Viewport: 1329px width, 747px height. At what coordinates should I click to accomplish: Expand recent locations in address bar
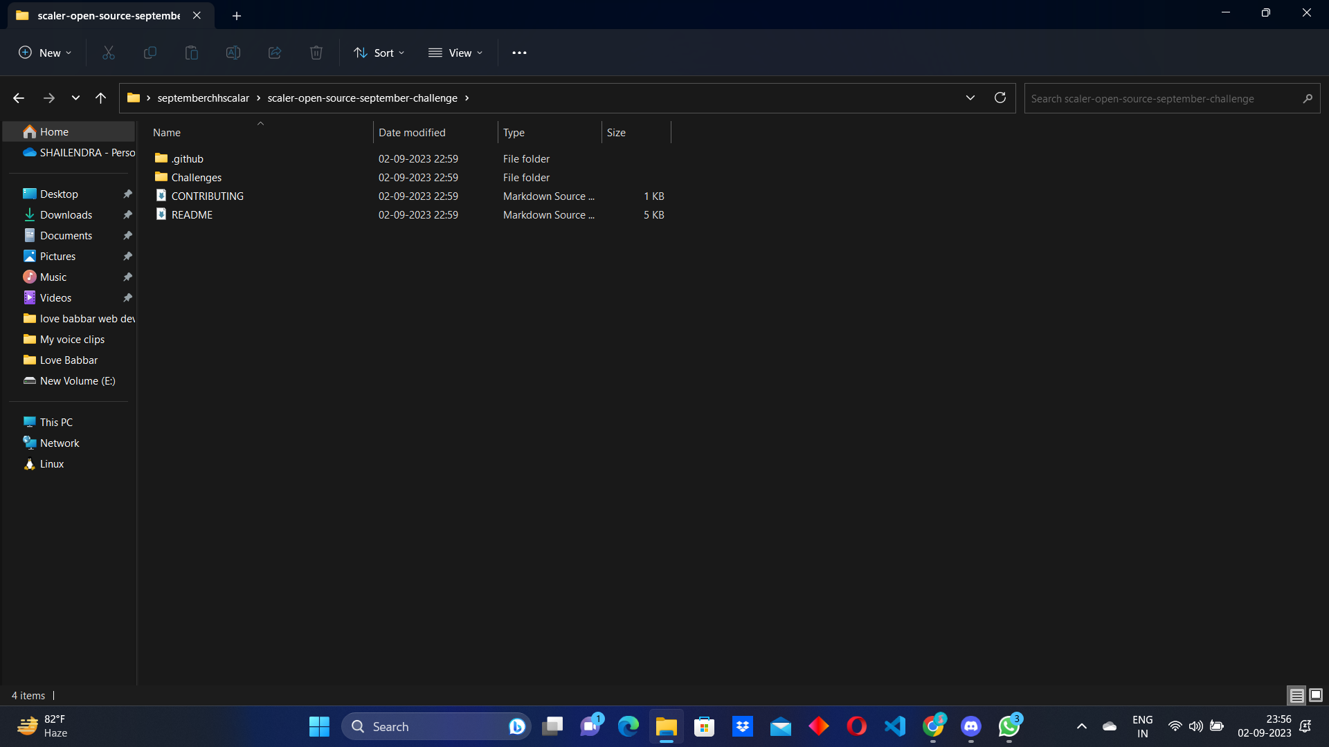970,98
